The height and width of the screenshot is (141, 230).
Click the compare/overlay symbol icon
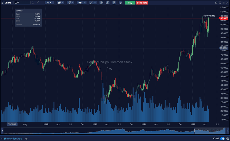point(70,3)
